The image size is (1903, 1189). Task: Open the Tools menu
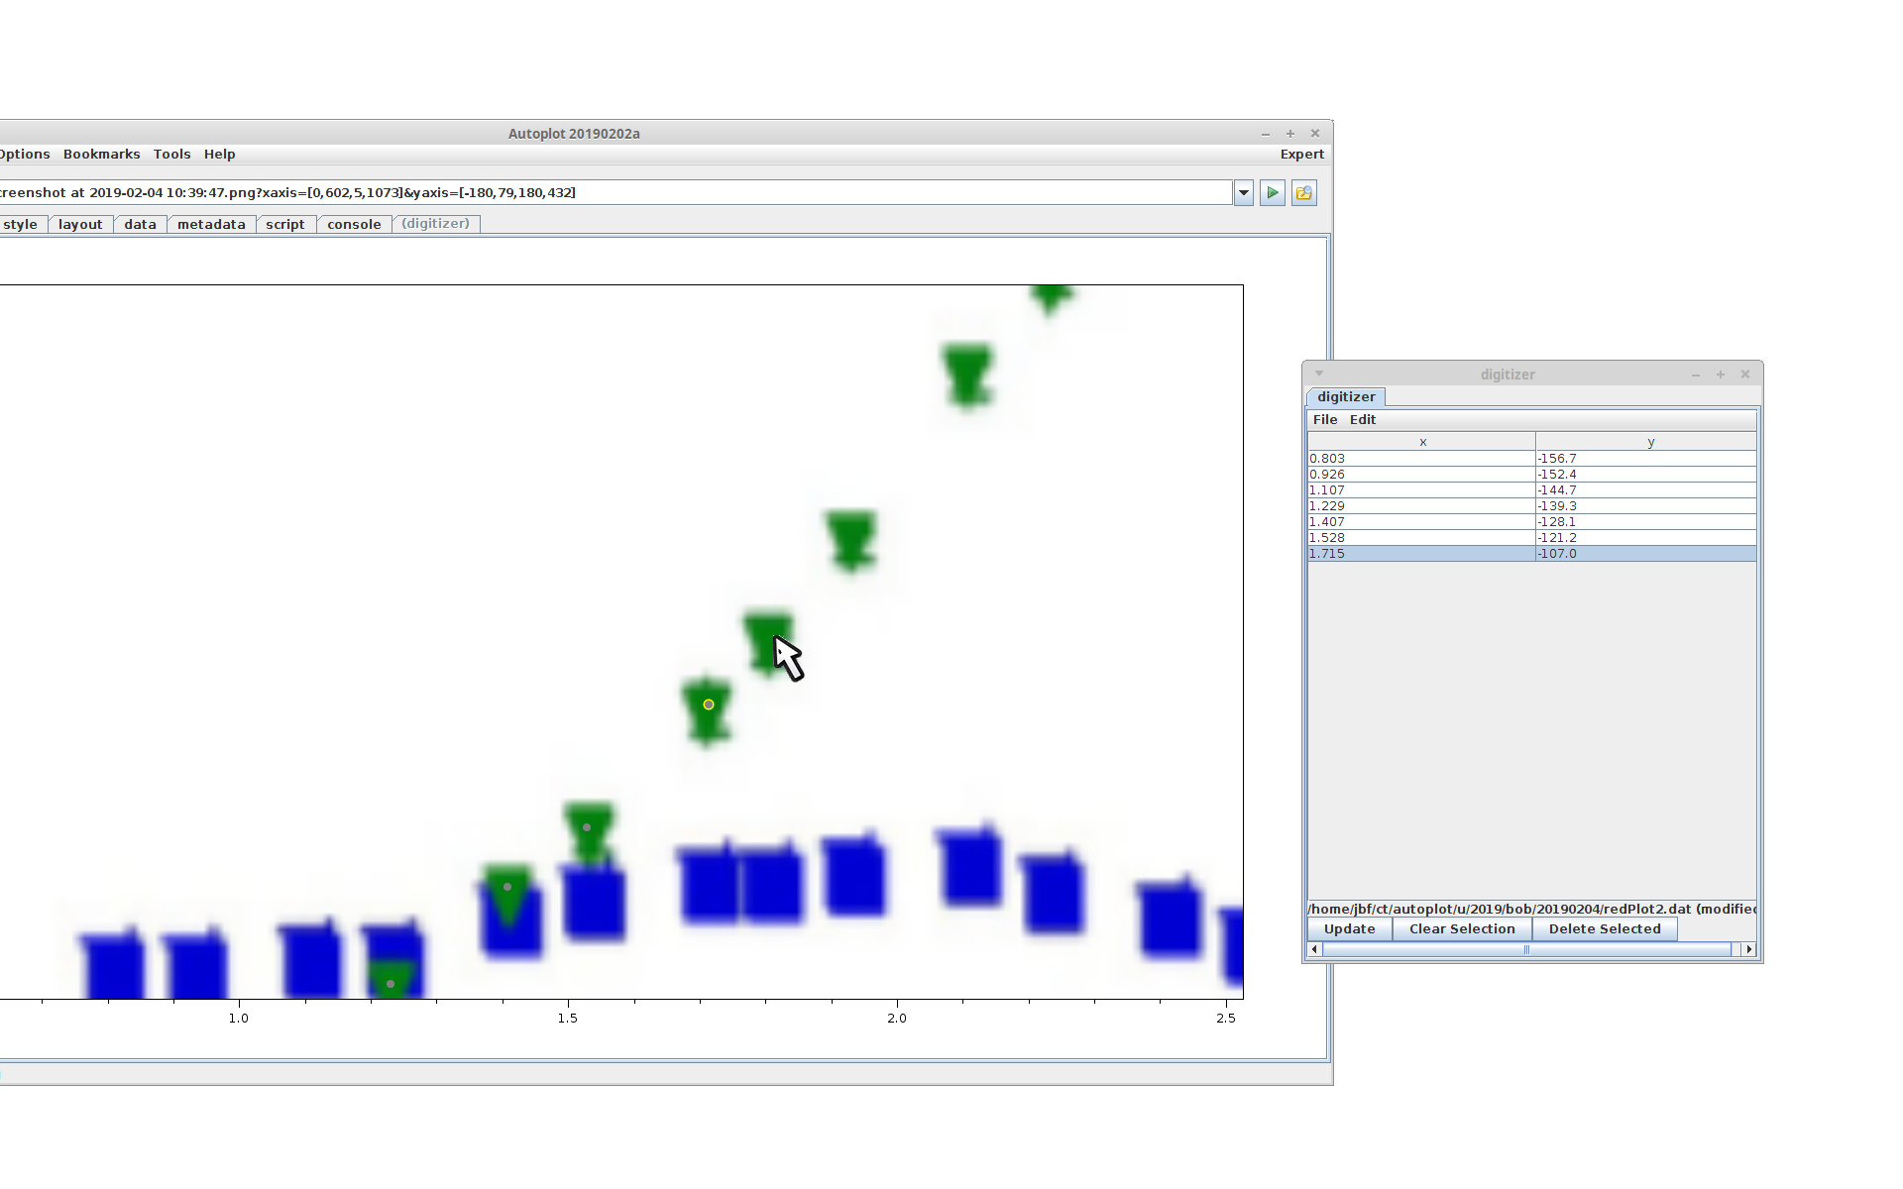[x=171, y=155]
